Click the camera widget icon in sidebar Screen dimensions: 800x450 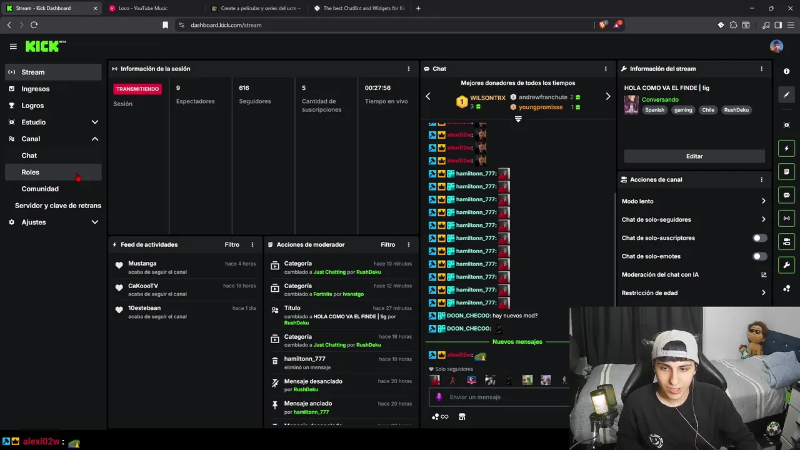[787, 242]
